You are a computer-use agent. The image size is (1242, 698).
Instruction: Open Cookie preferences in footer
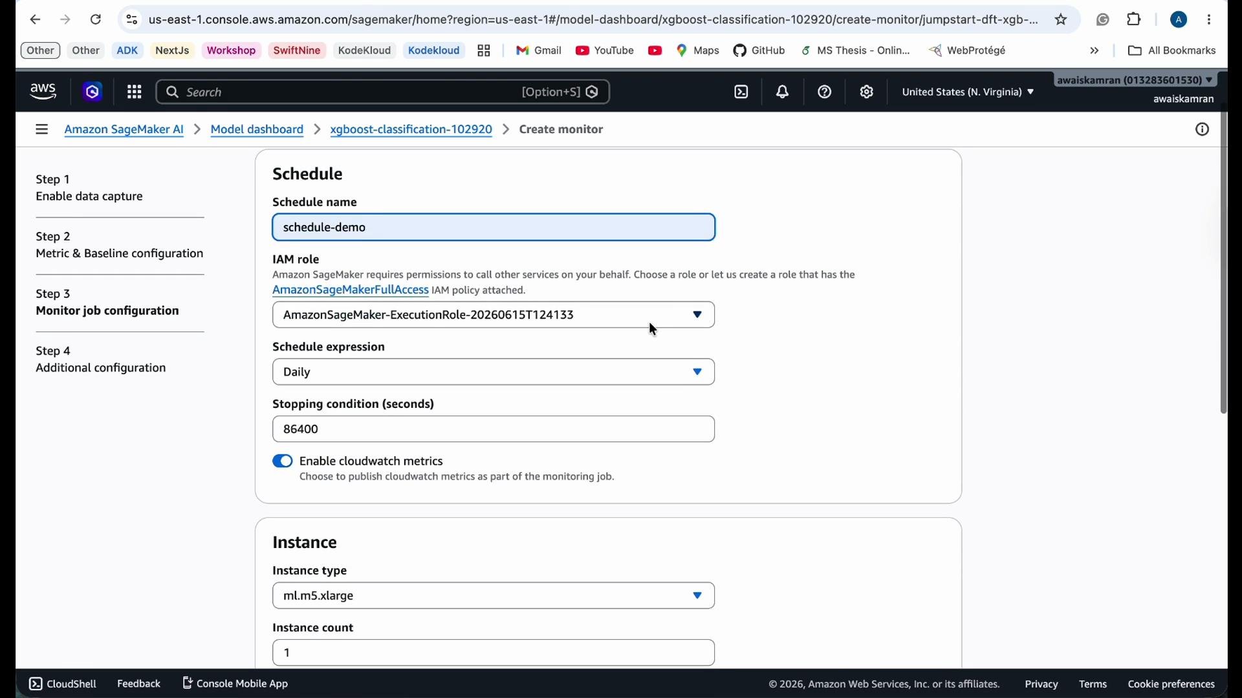point(1171,685)
